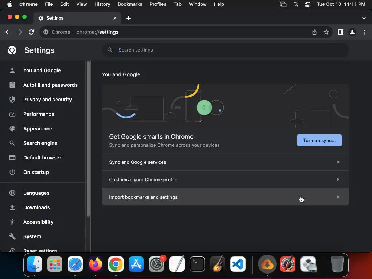372x279 pixels.
Task: Click the System wrench icon
Action: [12, 236]
